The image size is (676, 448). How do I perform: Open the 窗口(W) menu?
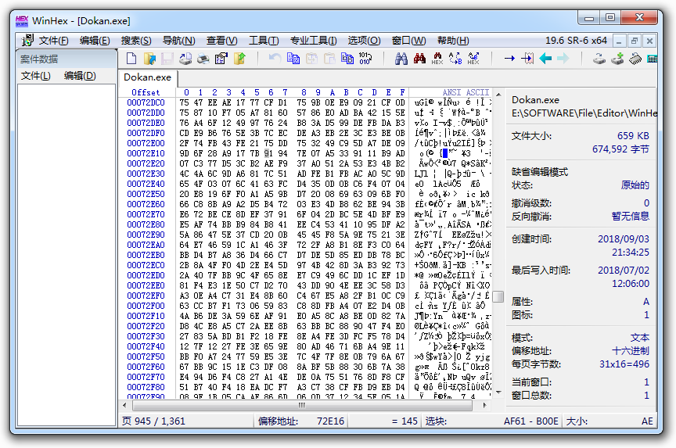[408, 41]
